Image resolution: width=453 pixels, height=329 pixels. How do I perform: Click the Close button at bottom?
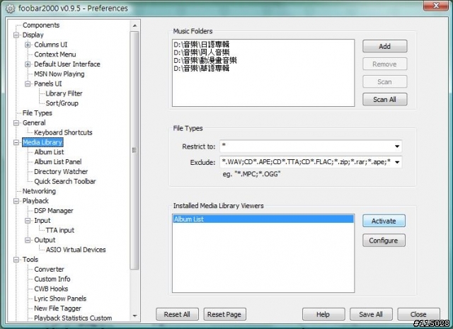point(418,314)
